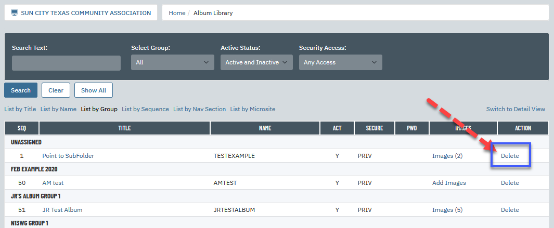Choose List by Microsite
The height and width of the screenshot is (228, 554).
(x=253, y=109)
